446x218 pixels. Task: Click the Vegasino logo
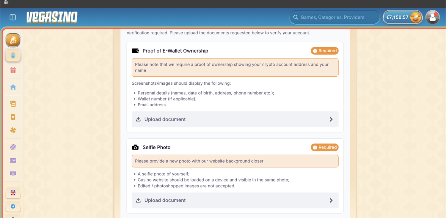click(52, 18)
